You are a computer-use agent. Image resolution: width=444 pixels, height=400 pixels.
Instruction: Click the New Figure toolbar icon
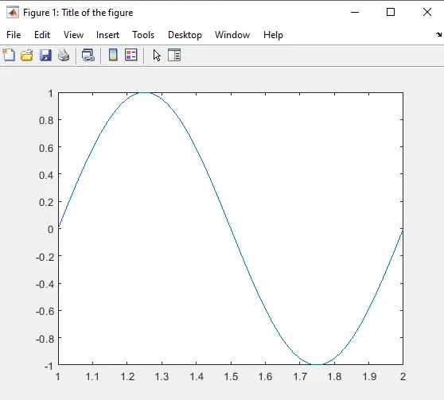9,55
